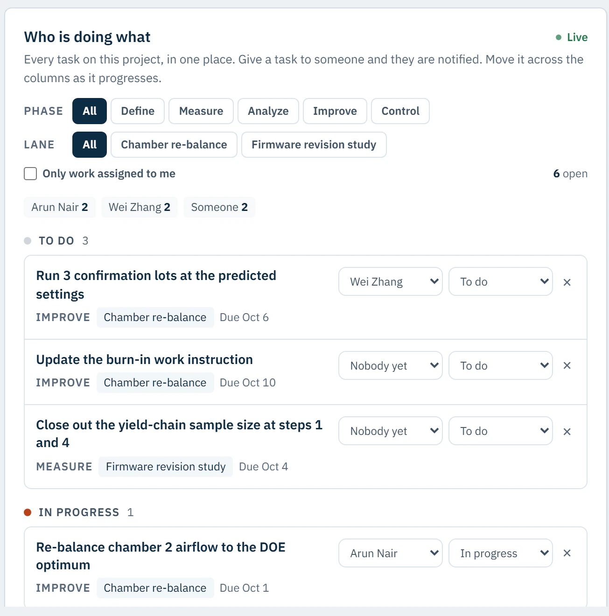This screenshot has width=609, height=616.
Task: Select the All phase filter
Action: [90, 111]
